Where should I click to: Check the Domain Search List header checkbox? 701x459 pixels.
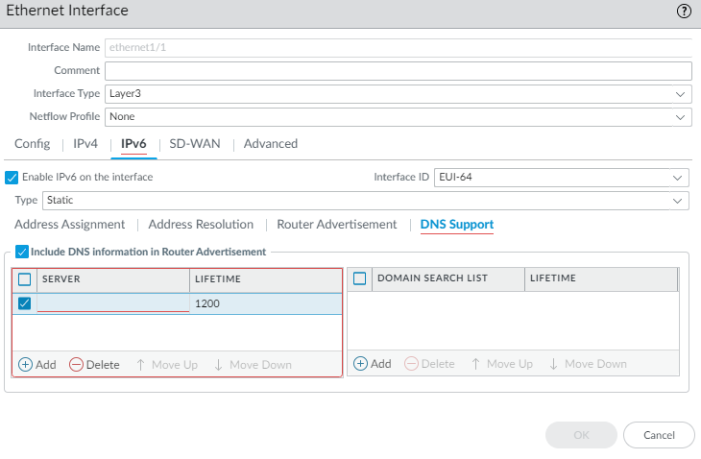pyautogui.click(x=360, y=278)
